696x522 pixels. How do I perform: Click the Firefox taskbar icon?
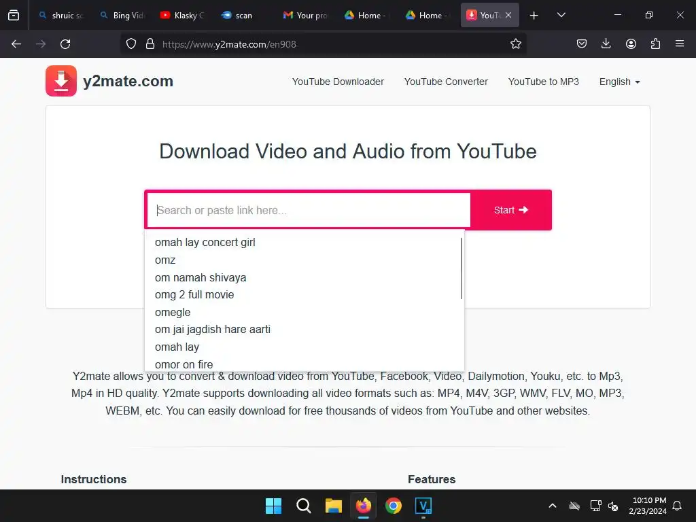point(364,506)
